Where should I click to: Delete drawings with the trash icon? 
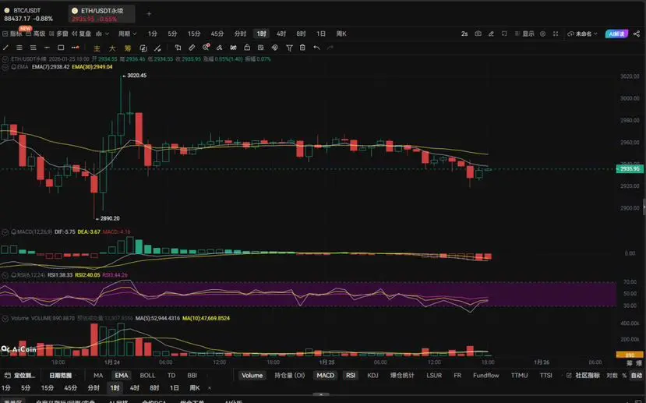click(x=302, y=48)
